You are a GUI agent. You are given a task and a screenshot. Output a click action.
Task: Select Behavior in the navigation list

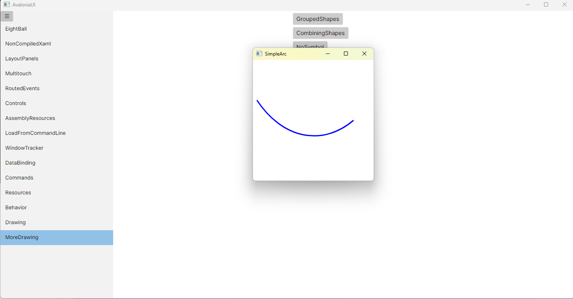[57, 208]
